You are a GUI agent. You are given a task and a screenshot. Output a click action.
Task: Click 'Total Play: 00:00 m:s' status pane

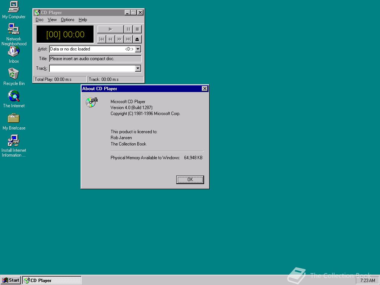pos(60,79)
